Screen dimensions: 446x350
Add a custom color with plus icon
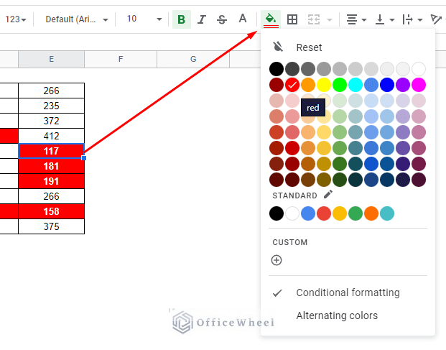pyautogui.click(x=277, y=260)
